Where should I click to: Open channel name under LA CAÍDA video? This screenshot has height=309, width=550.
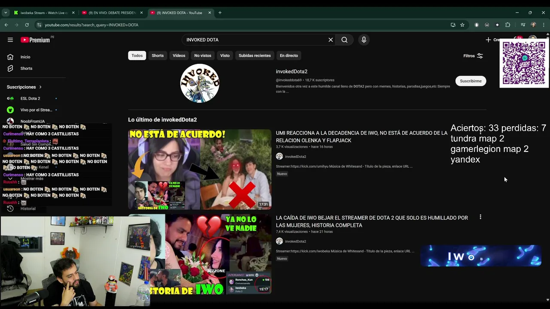(296, 241)
